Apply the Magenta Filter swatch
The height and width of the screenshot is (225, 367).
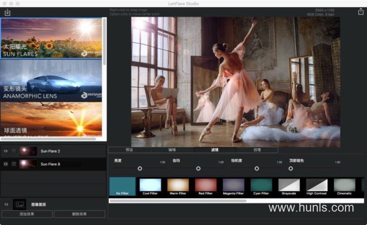pyautogui.click(x=233, y=187)
